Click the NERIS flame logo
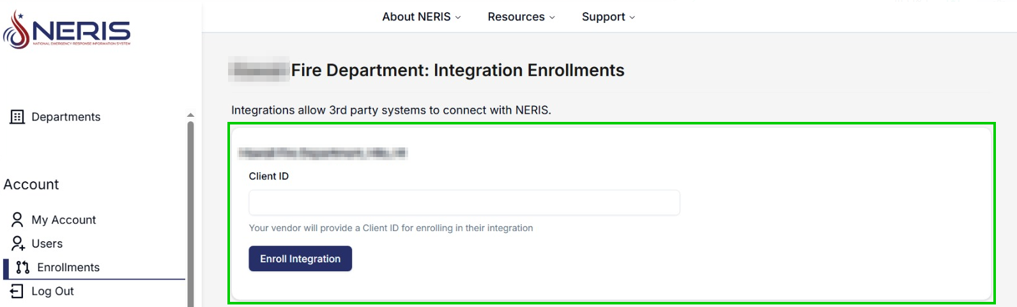 pos(17,31)
